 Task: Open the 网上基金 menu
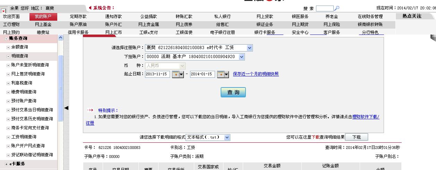tap(43, 25)
